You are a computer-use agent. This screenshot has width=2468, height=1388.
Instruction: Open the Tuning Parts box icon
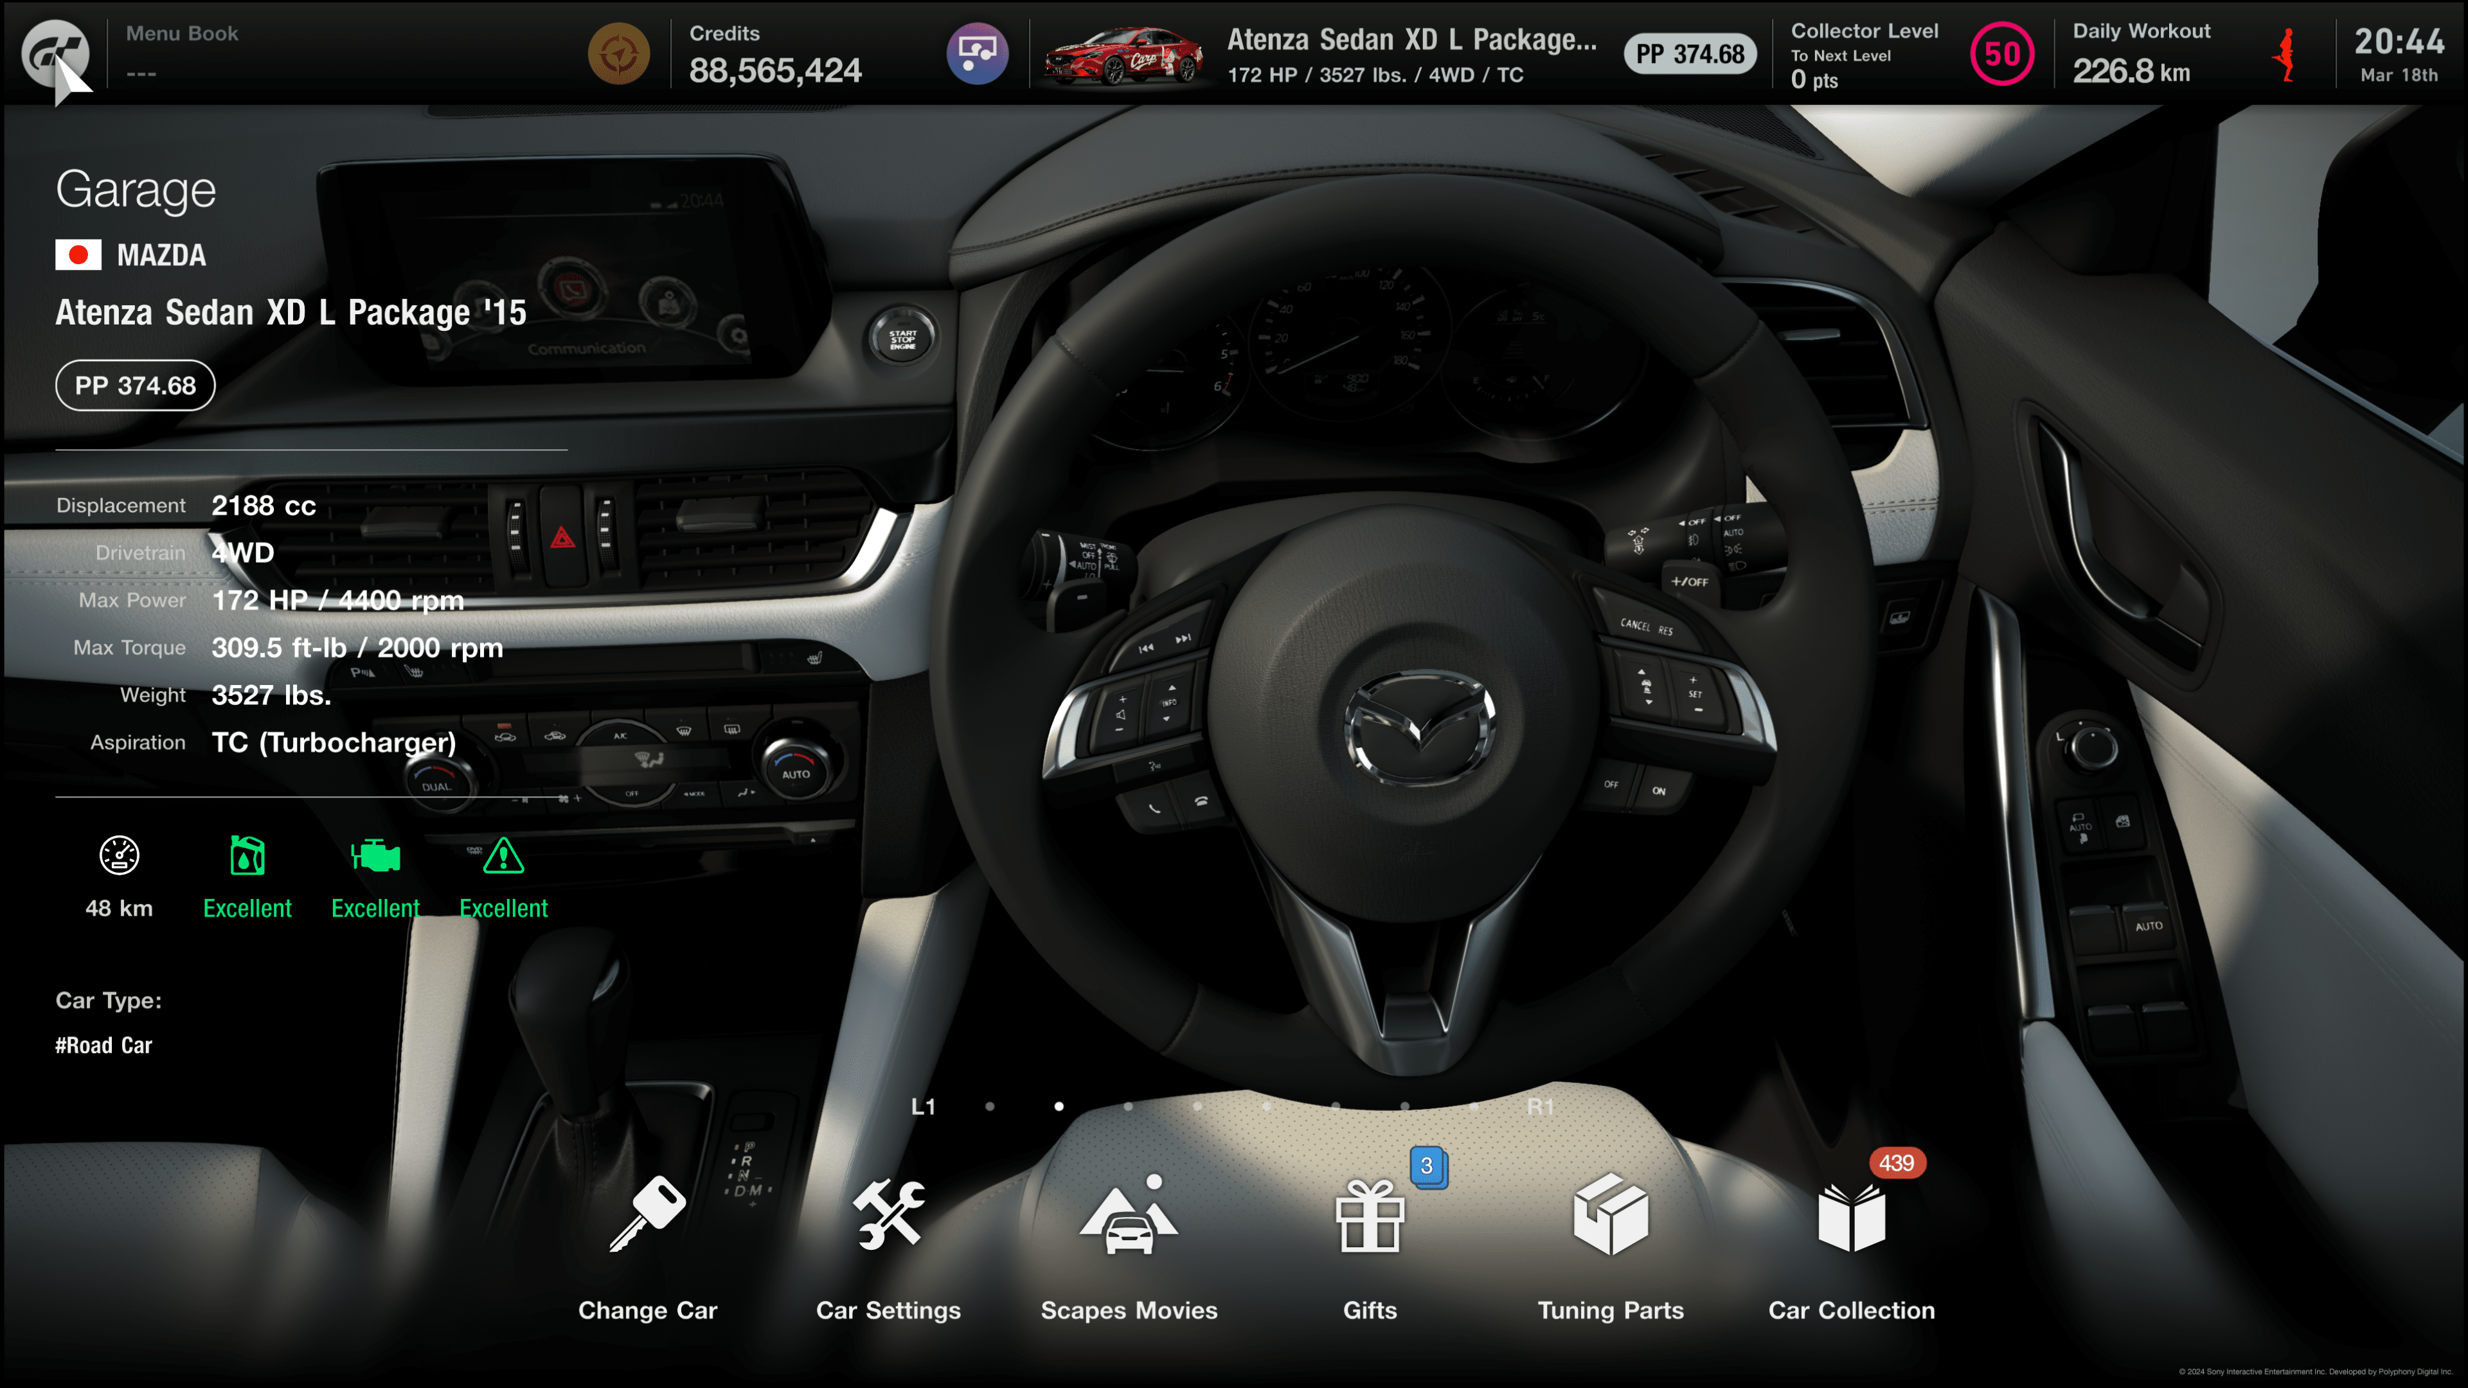pyautogui.click(x=1611, y=1214)
